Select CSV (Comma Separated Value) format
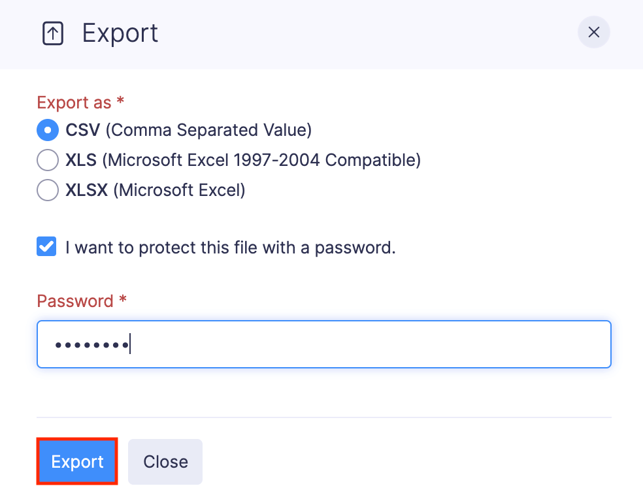Screen dimensions: 643x503 click(47, 130)
